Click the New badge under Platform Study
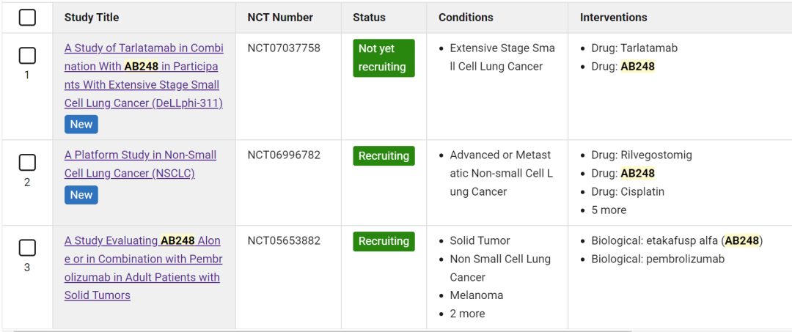792x332 pixels. click(81, 195)
